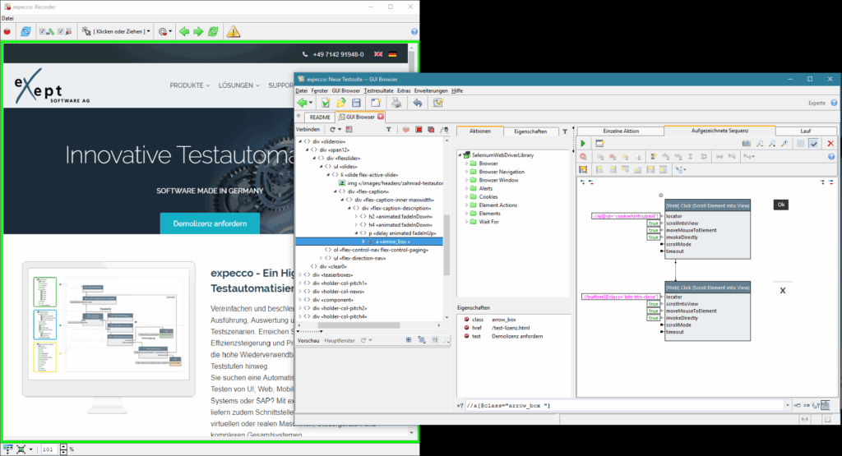Click the Demolizenz anfordern button

pos(209,223)
